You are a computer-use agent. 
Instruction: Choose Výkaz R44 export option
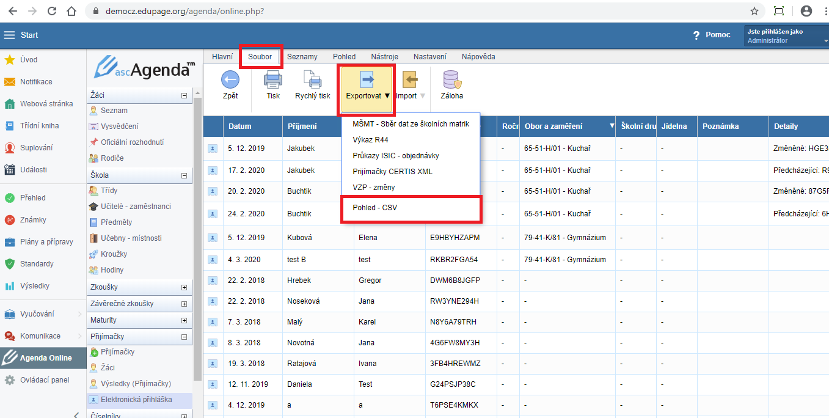[x=370, y=140]
